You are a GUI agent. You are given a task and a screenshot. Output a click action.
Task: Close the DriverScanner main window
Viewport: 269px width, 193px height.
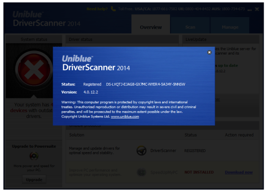tap(257, 9)
